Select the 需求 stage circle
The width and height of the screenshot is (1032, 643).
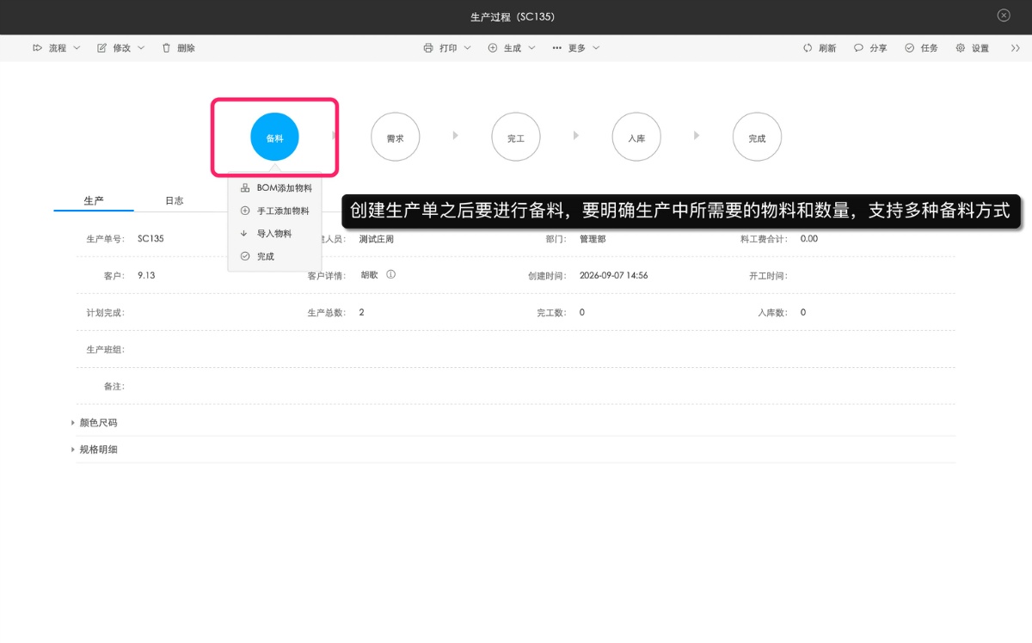(396, 137)
